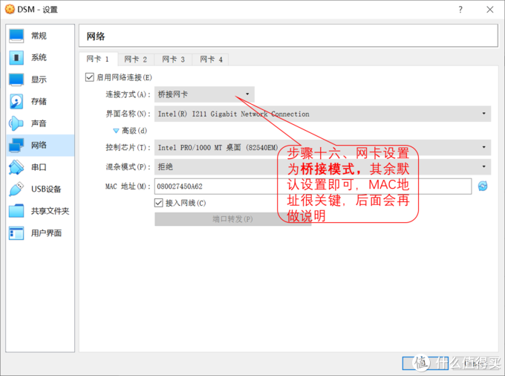Image resolution: width=505 pixels, height=376 pixels.
Task: Select 系统 label in settings list
Action: [39, 58]
